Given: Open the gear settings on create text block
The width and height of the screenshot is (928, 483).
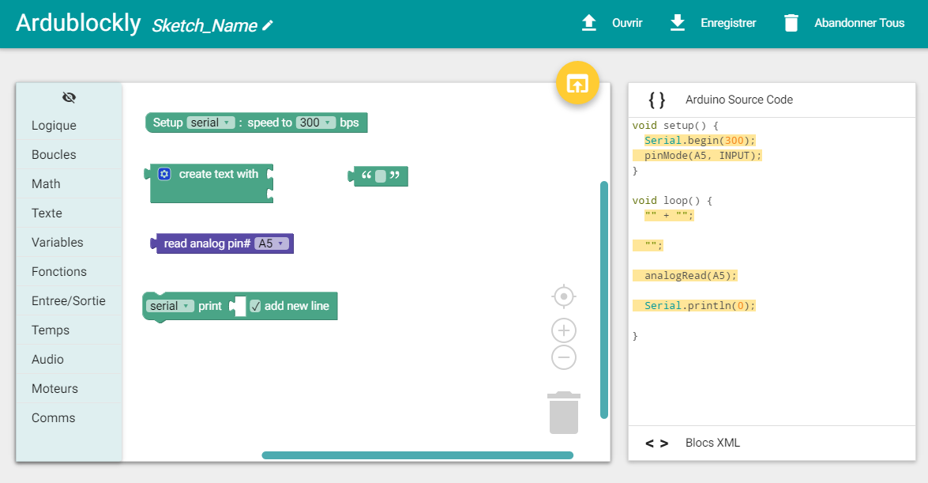Looking at the screenshot, I should 164,174.
